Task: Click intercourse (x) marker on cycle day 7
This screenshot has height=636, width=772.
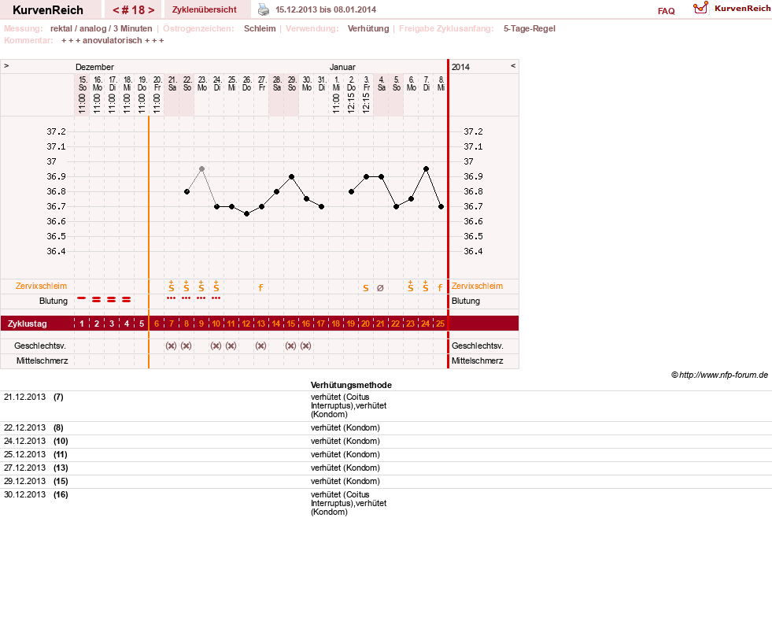Action: [171, 346]
